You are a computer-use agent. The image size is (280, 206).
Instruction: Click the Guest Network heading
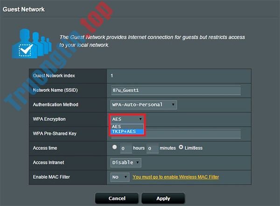(x=24, y=9)
